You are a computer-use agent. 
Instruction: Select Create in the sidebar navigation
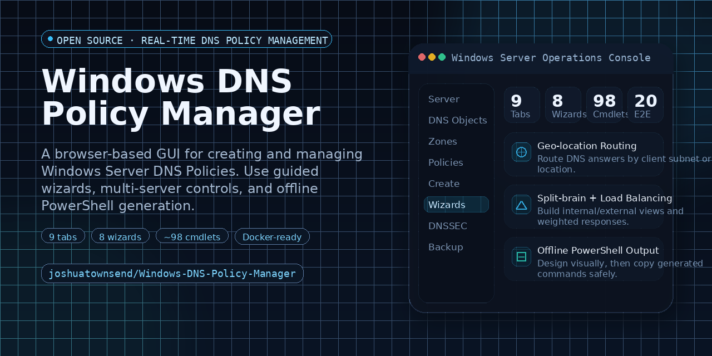tap(444, 184)
